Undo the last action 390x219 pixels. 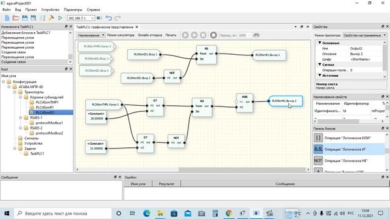click(108, 18)
